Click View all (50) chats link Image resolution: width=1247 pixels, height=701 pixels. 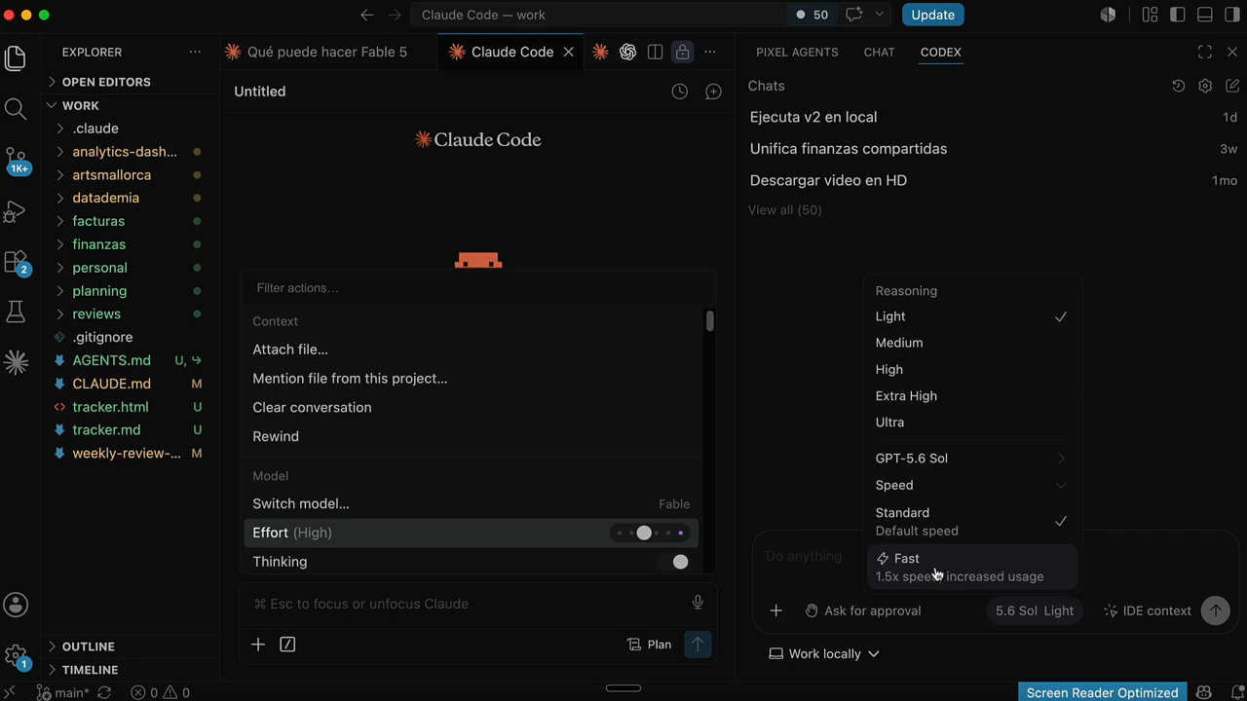(x=784, y=210)
